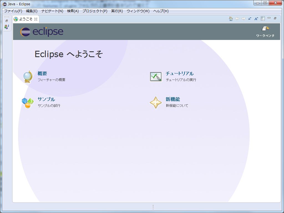Open the サンプル link
This screenshot has width=284, height=213.
pyautogui.click(x=46, y=99)
